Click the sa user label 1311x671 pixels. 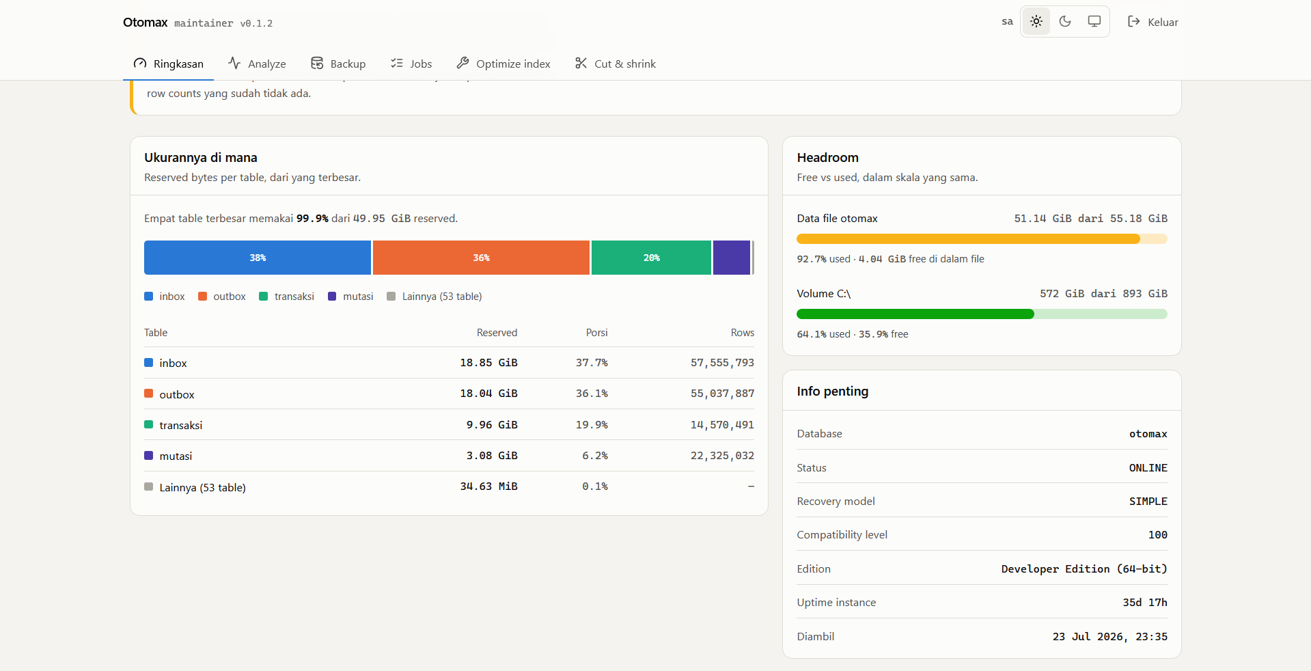[1007, 22]
